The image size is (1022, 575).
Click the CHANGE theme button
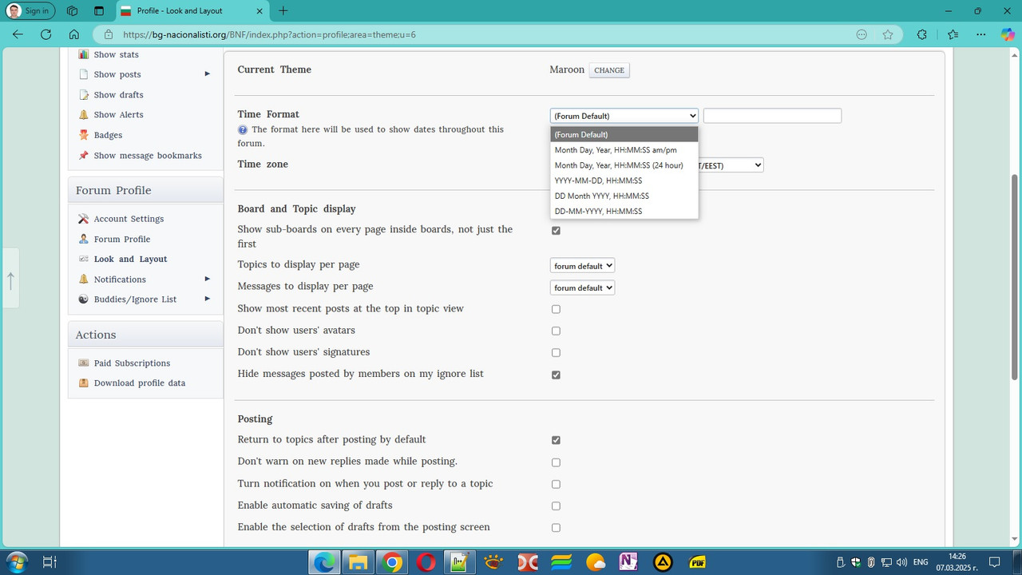pos(609,70)
